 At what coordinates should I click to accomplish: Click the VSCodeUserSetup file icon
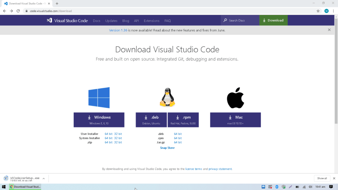tap(6, 178)
